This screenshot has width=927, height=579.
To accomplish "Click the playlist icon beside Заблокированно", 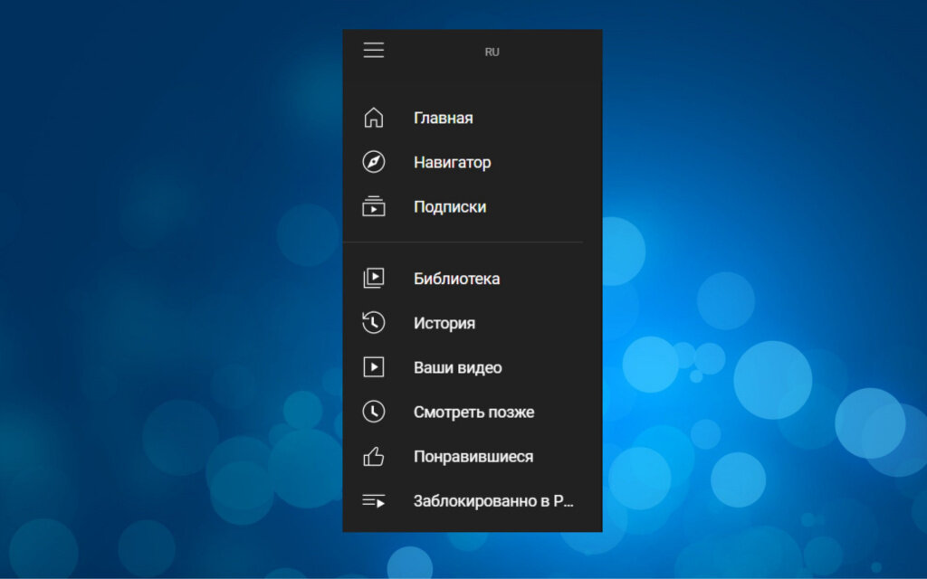I will pos(374,501).
